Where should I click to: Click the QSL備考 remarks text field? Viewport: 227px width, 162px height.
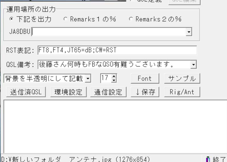click(x=114, y=65)
